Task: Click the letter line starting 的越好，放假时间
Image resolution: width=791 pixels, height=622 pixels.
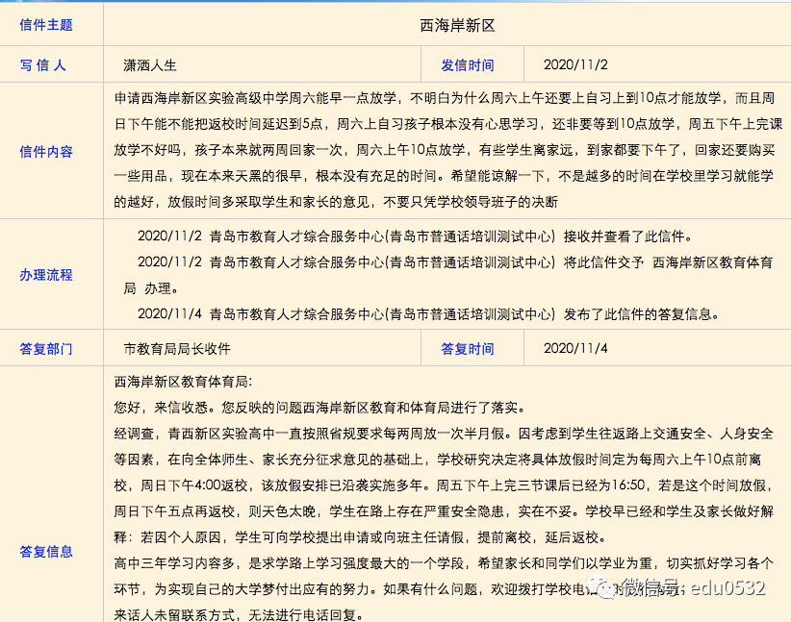Action: click(336, 202)
